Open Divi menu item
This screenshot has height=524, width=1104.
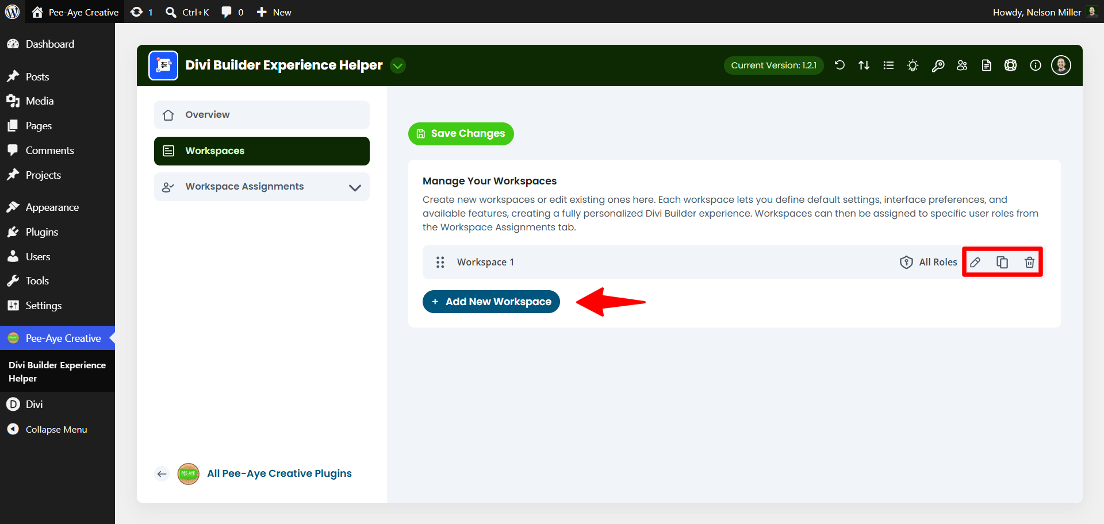click(x=57, y=404)
